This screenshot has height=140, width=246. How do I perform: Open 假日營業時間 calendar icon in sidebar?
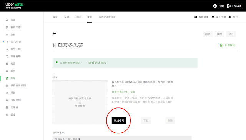click(7, 86)
